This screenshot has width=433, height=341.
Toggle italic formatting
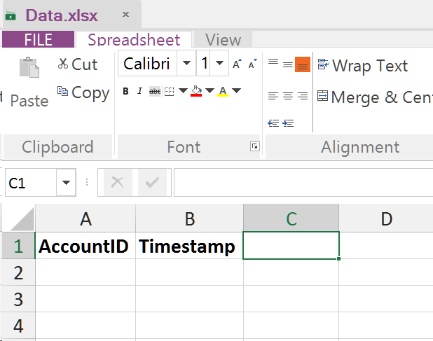tap(140, 91)
